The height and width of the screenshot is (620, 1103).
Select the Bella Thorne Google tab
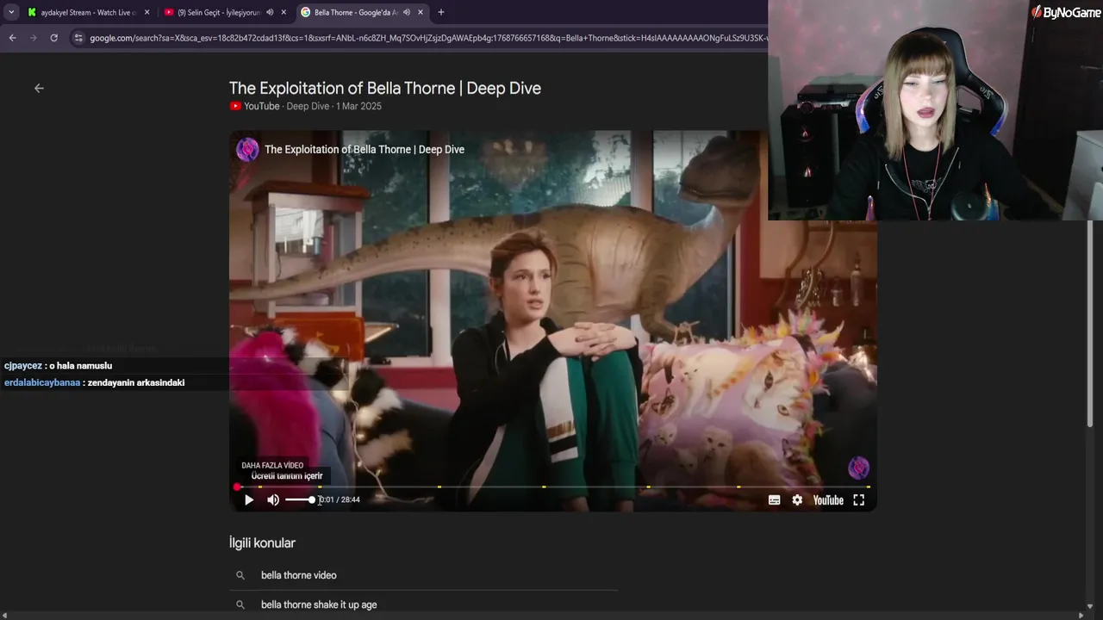pos(356,12)
